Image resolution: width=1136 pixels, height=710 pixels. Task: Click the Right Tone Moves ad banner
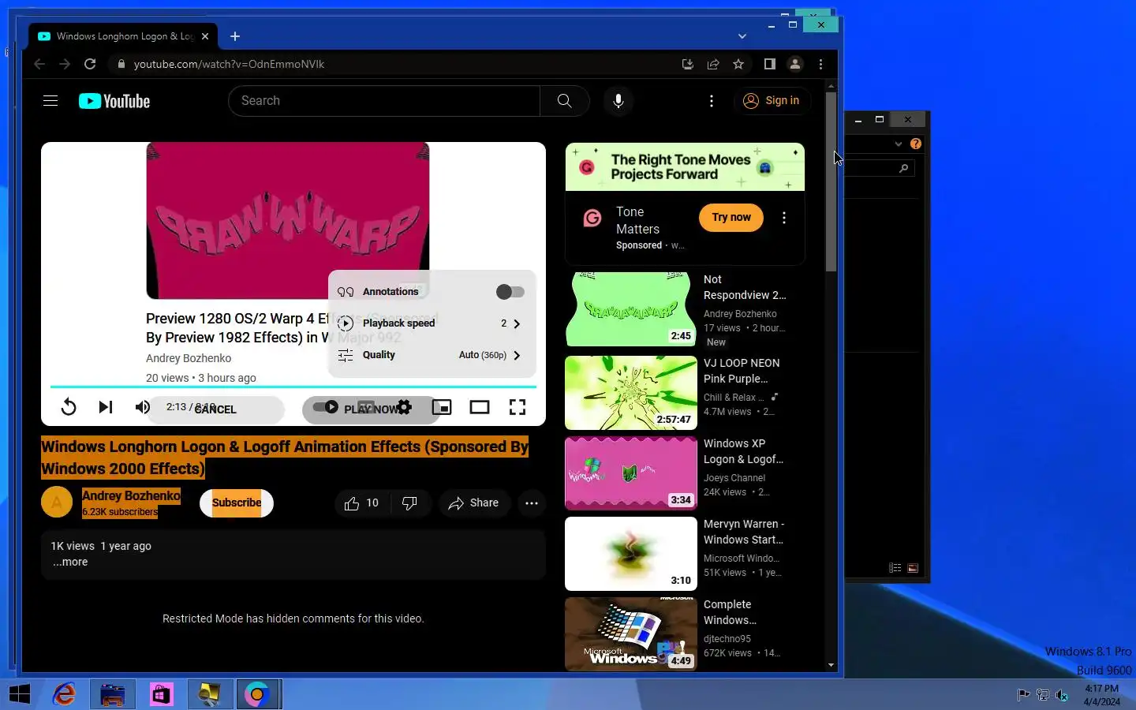point(685,167)
